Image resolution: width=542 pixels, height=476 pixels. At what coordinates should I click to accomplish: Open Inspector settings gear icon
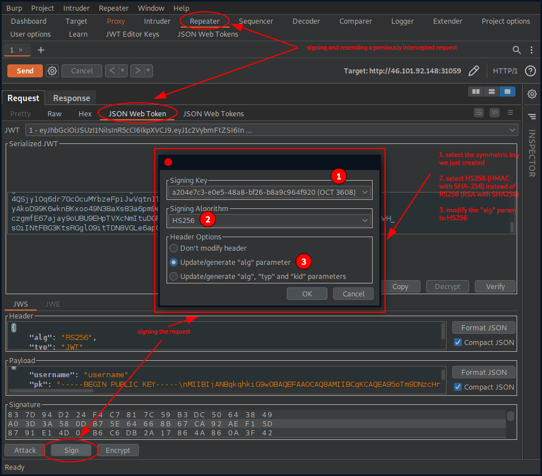532,94
